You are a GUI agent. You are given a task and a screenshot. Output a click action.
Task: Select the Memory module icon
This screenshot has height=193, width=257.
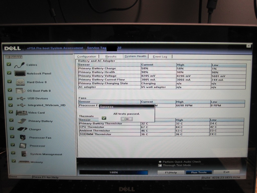click(24, 162)
